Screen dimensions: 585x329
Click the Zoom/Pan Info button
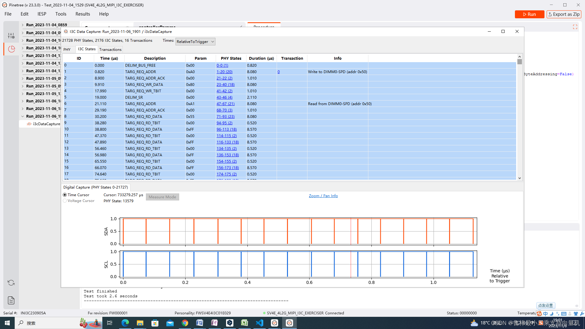324,196
